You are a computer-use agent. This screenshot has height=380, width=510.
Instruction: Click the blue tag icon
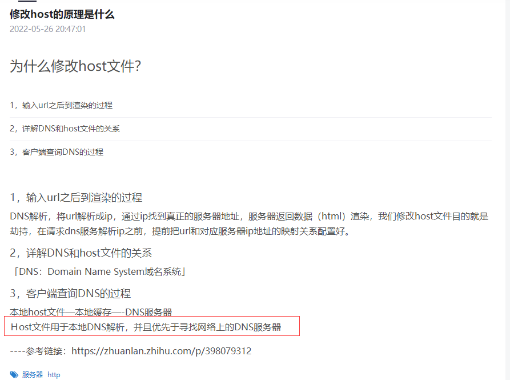[x=14, y=374]
